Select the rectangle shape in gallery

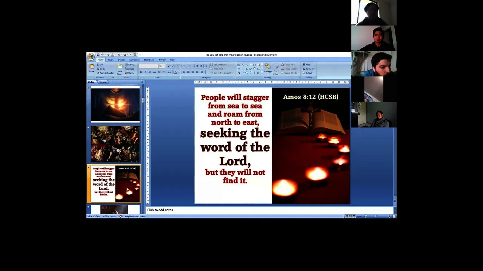[x=251, y=65]
